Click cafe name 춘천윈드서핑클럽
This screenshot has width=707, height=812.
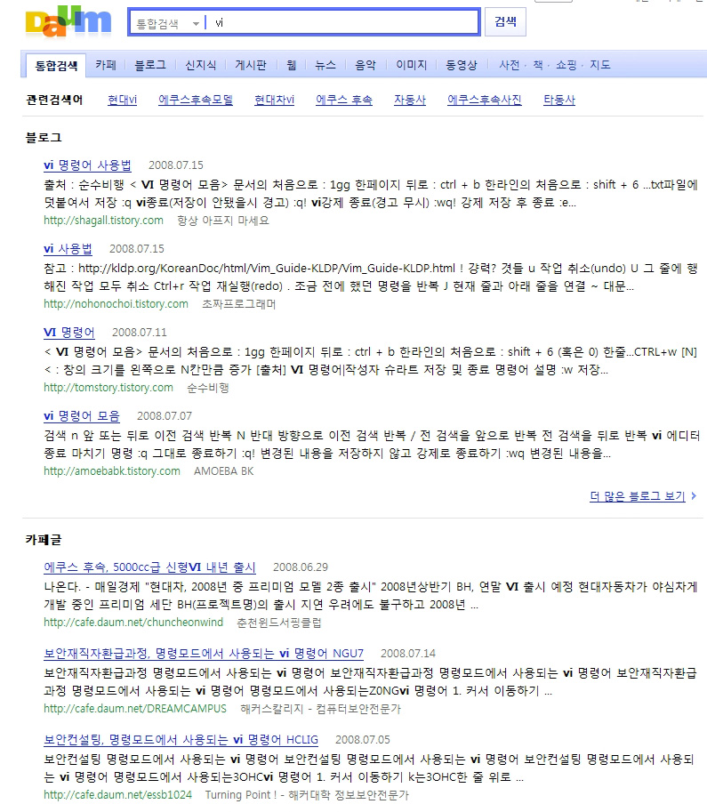pyautogui.click(x=279, y=622)
